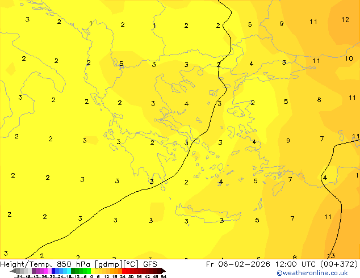This screenshot has height=278, width=360.
Task: Click the dark maroon right arrow cap of the color scale
Action: [164, 271]
